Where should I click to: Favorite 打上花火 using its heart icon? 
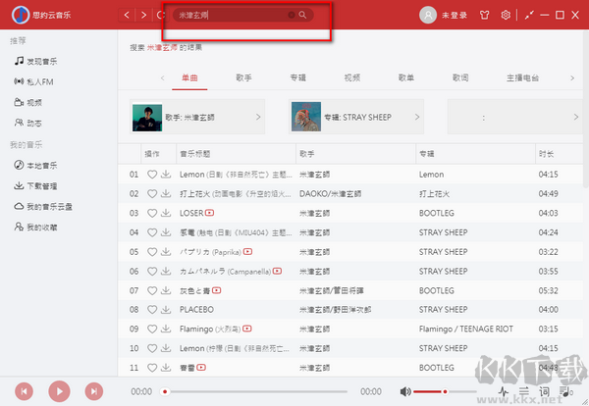pyautogui.click(x=151, y=194)
